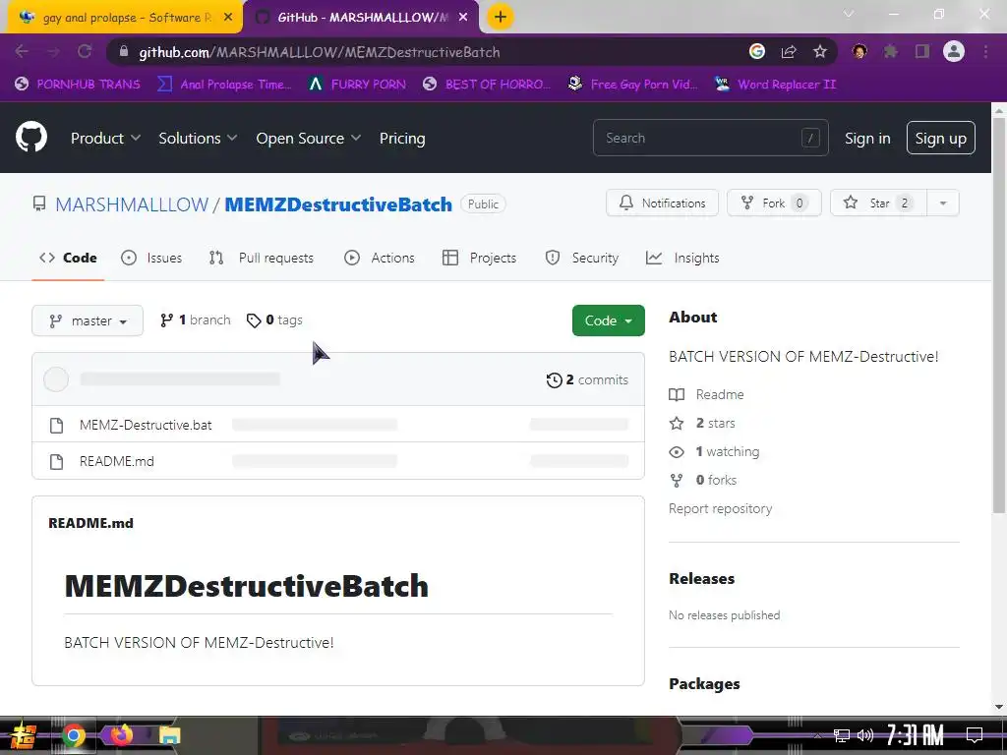The image size is (1007, 755).
Task: Open the Insights tab
Action: [x=682, y=259]
